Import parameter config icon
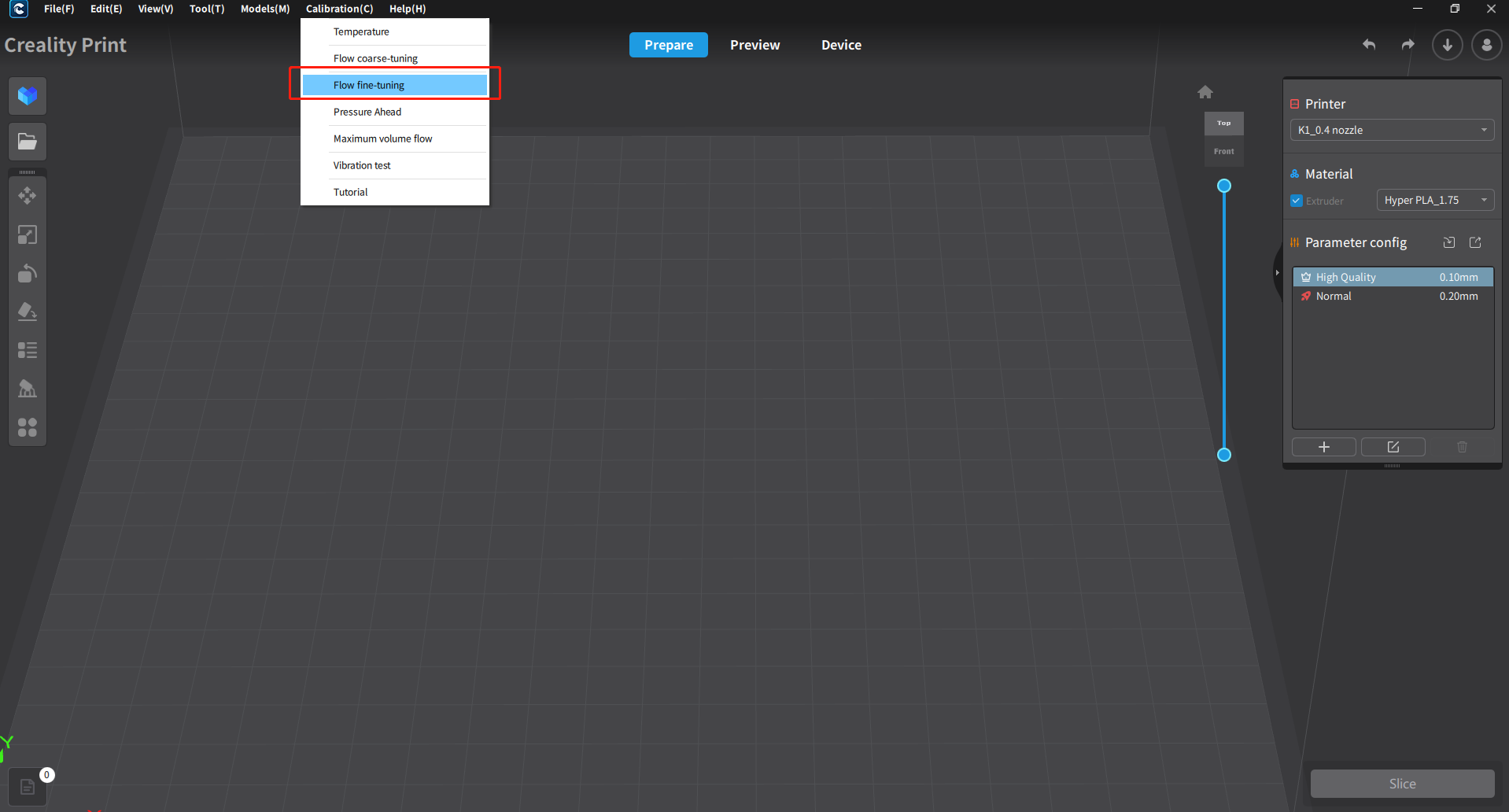This screenshot has height=812, width=1509. coord(1449,242)
